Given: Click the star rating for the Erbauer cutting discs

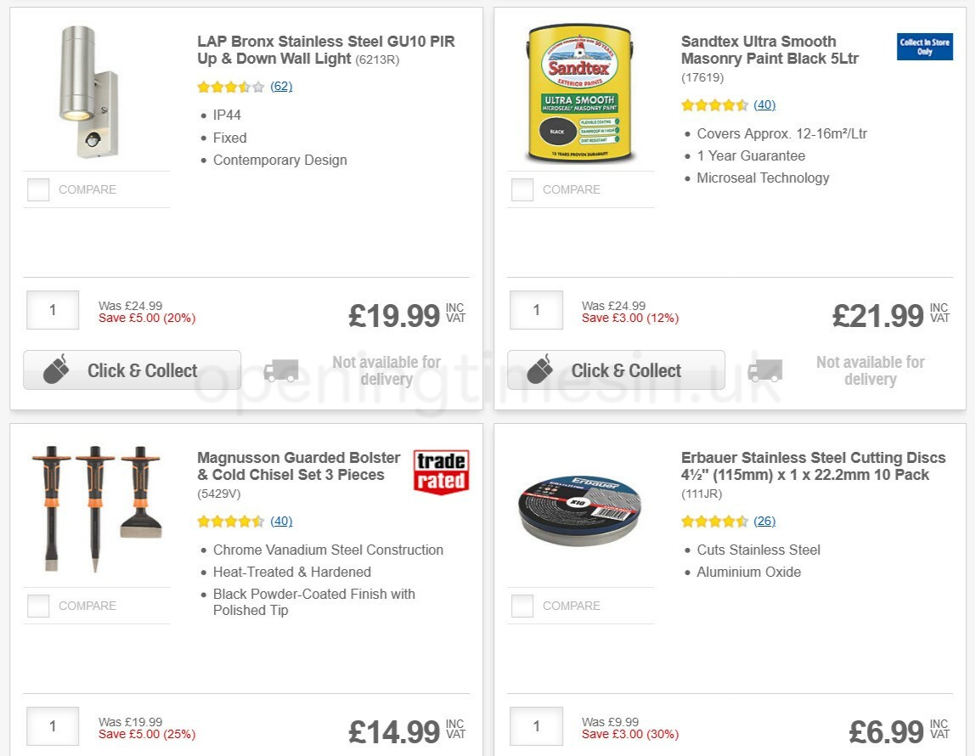Looking at the screenshot, I should (713, 521).
